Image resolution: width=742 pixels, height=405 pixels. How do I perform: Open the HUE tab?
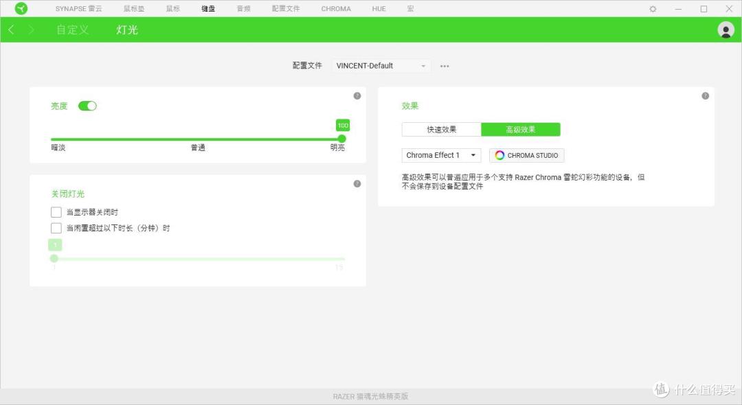379,8
